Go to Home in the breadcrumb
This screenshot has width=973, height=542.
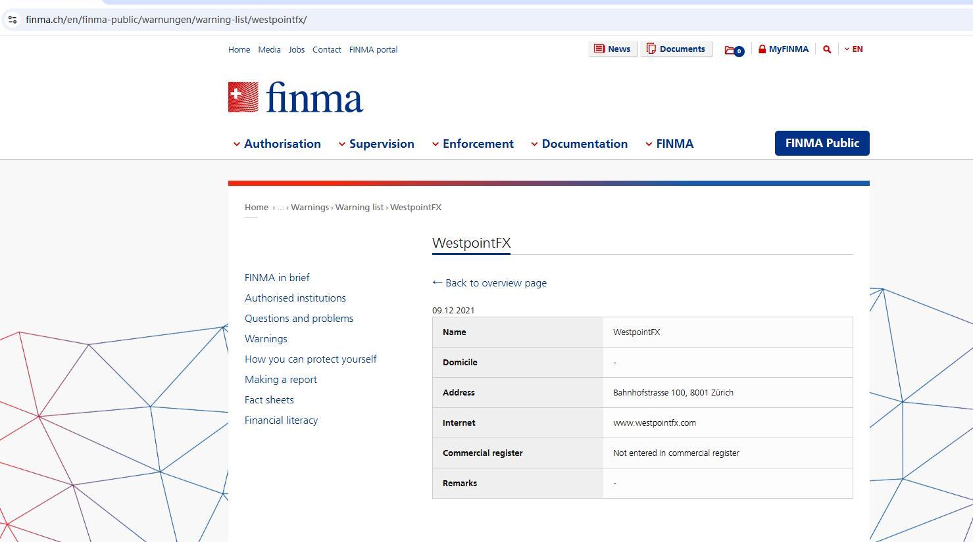257,208
